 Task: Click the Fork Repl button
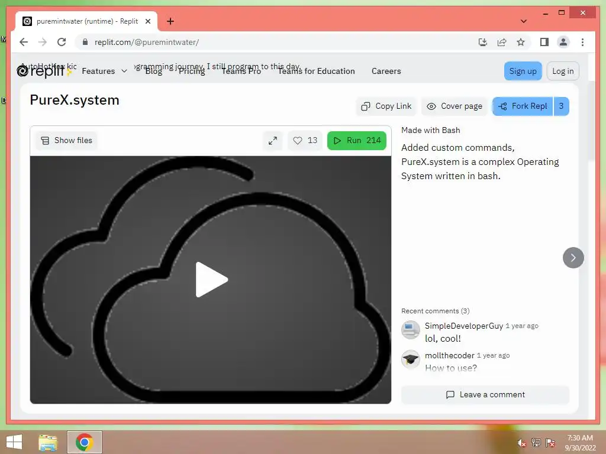pos(523,106)
